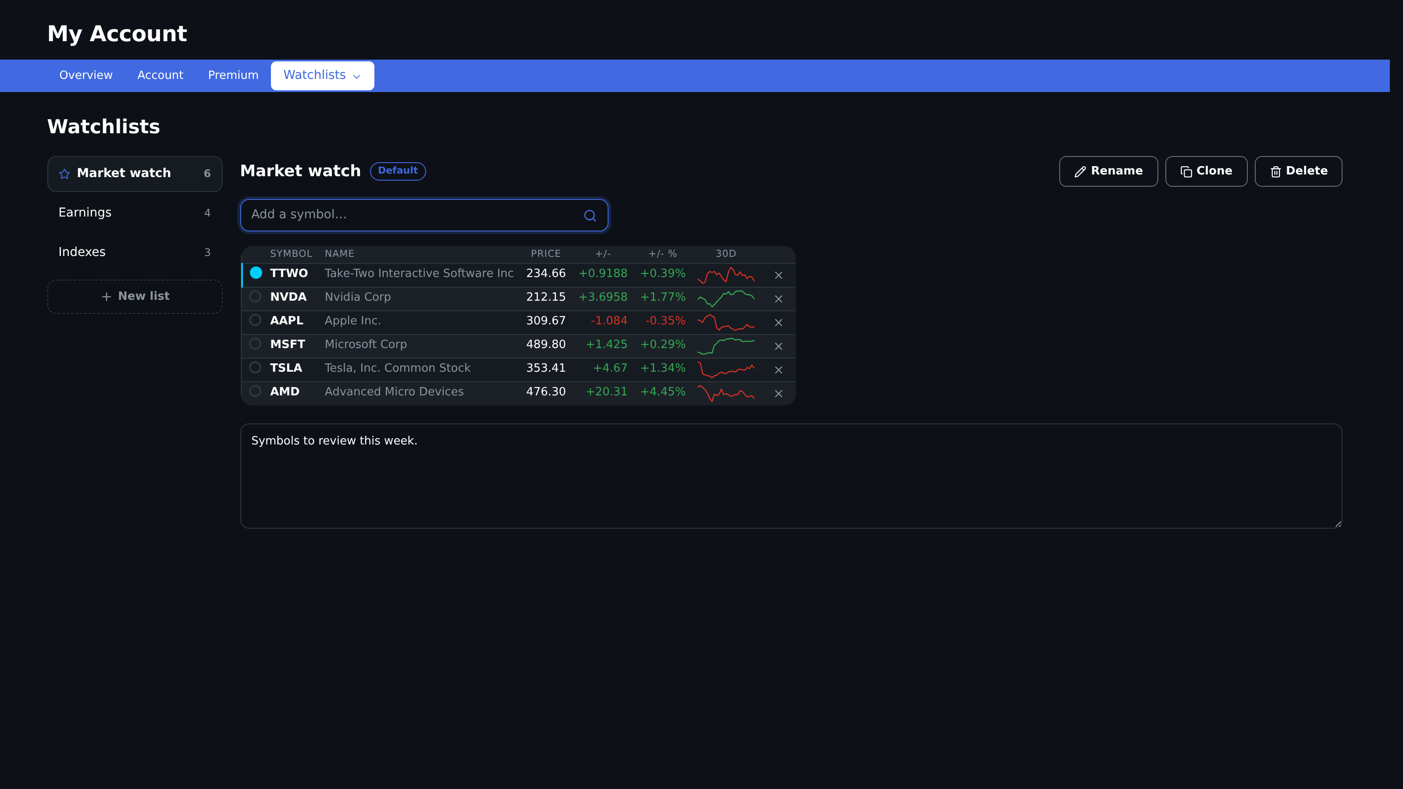
Task: Remove AMD using its X icon
Action: click(778, 394)
